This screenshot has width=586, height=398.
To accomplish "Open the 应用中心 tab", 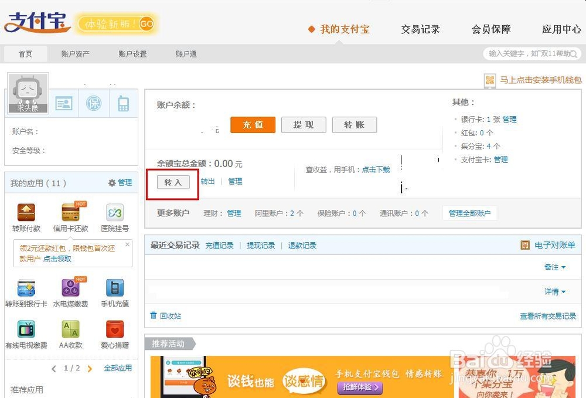I will [x=561, y=29].
